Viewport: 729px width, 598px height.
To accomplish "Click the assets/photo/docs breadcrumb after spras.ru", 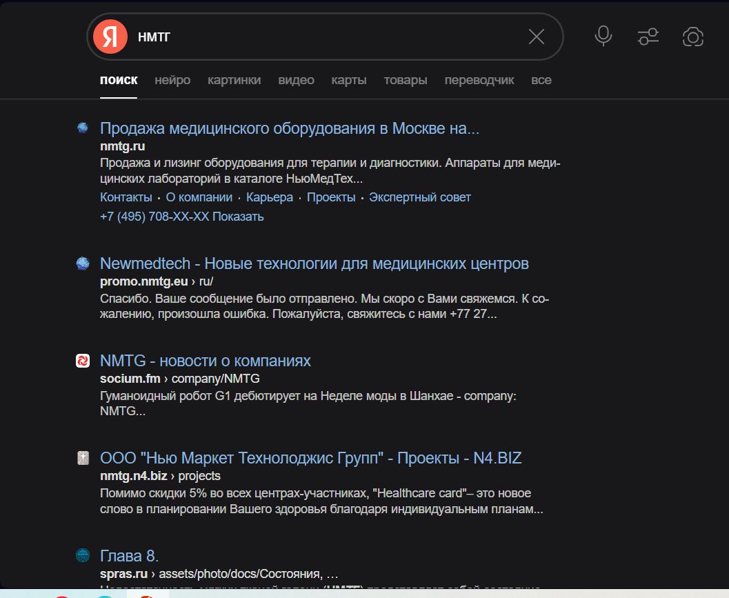I will pos(248,573).
